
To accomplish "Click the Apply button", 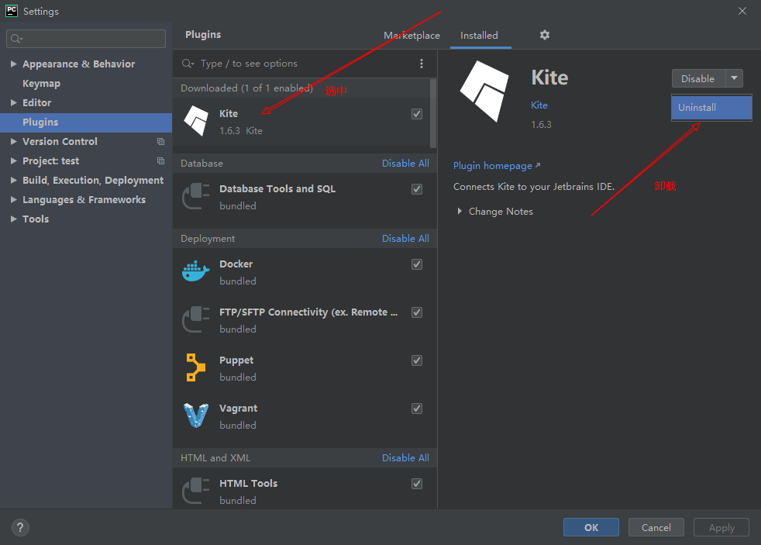I will click(721, 527).
